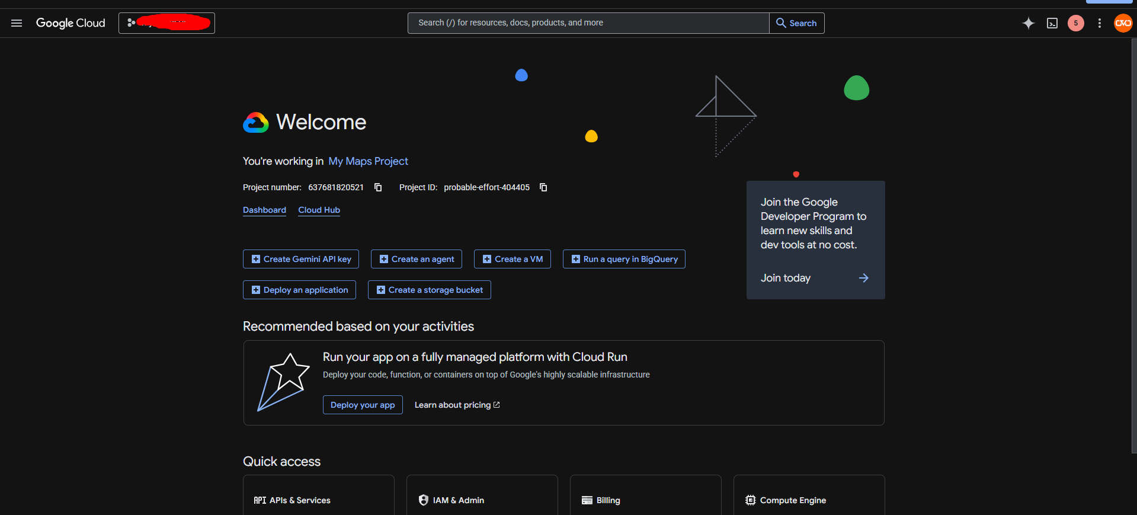The image size is (1137, 515).
Task: Click the plus icon on Create a VM
Action: (x=487, y=259)
